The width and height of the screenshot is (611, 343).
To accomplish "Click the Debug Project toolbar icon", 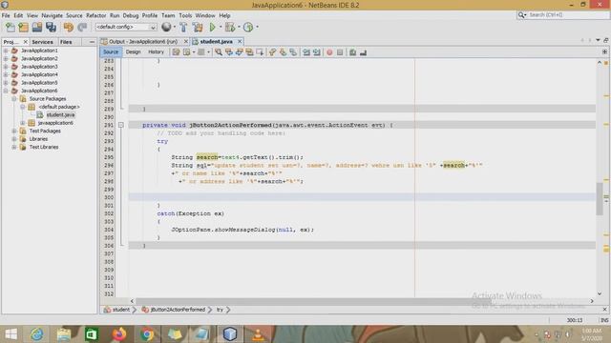I will point(230,27).
